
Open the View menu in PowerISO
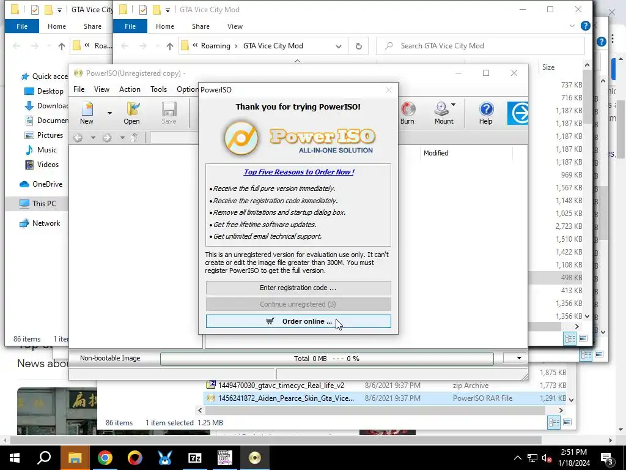(x=102, y=89)
